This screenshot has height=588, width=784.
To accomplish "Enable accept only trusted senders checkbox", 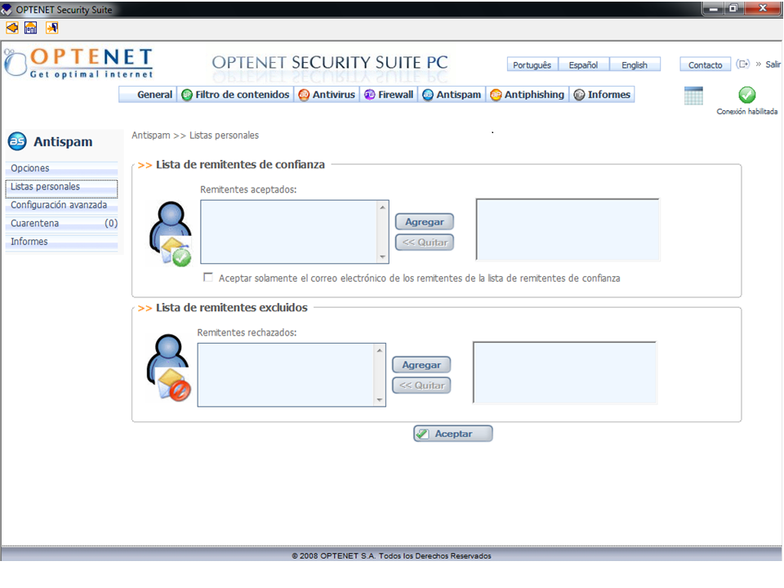I will (x=209, y=278).
